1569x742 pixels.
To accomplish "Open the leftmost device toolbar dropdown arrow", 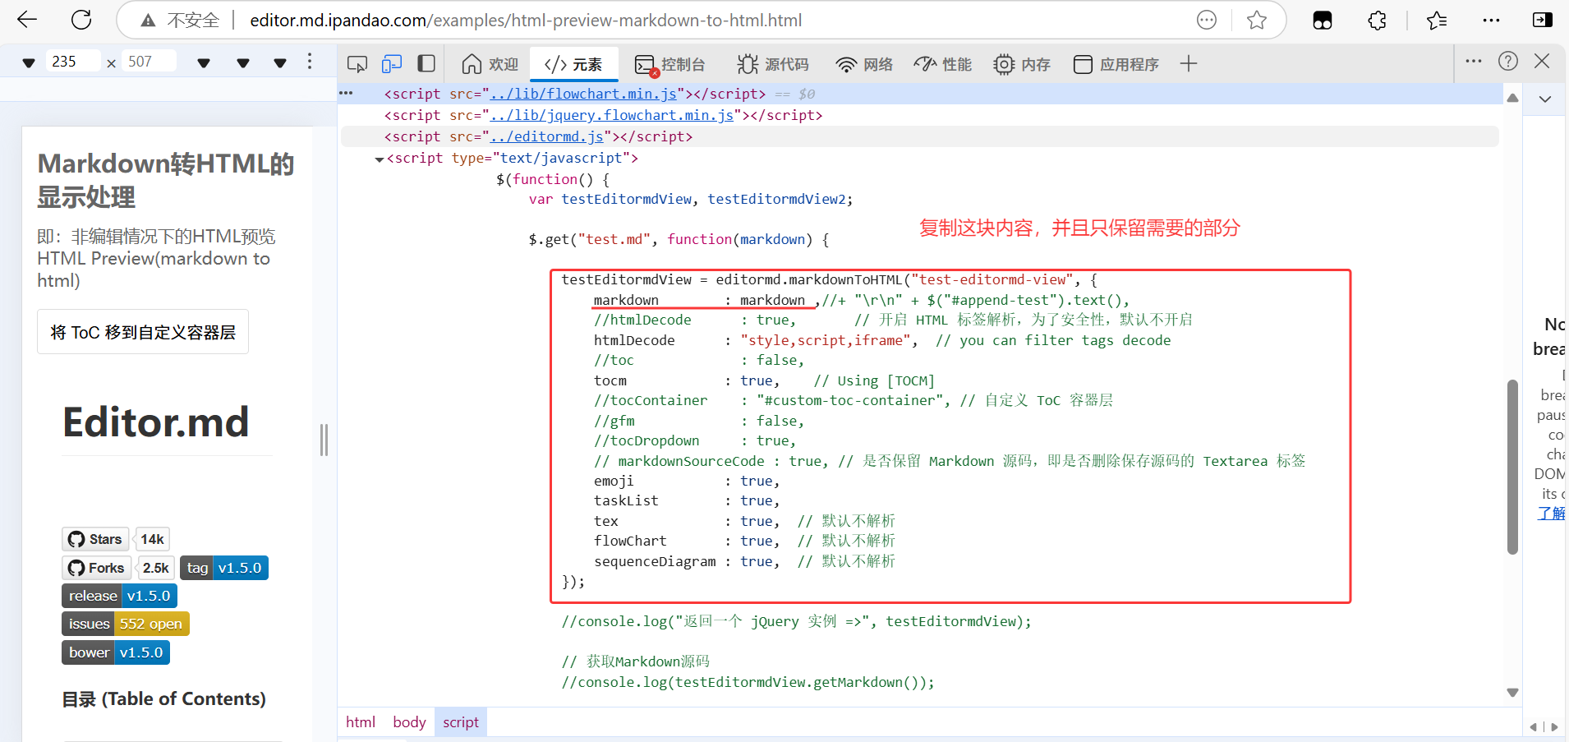I will (x=29, y=63).
